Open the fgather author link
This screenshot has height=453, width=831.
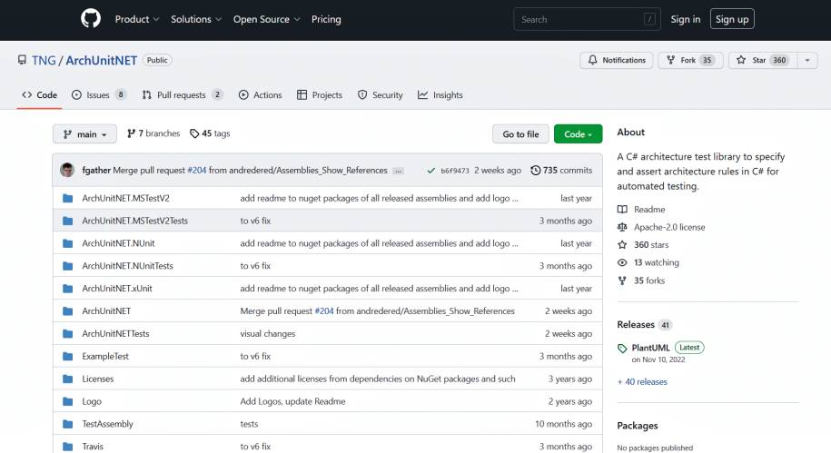(x=96, y=170)
